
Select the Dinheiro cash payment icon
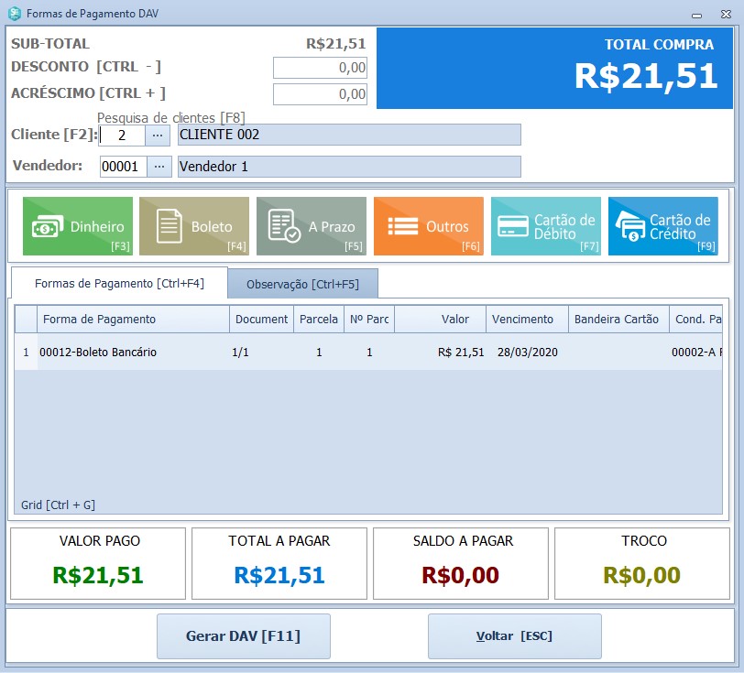point(46,226)
